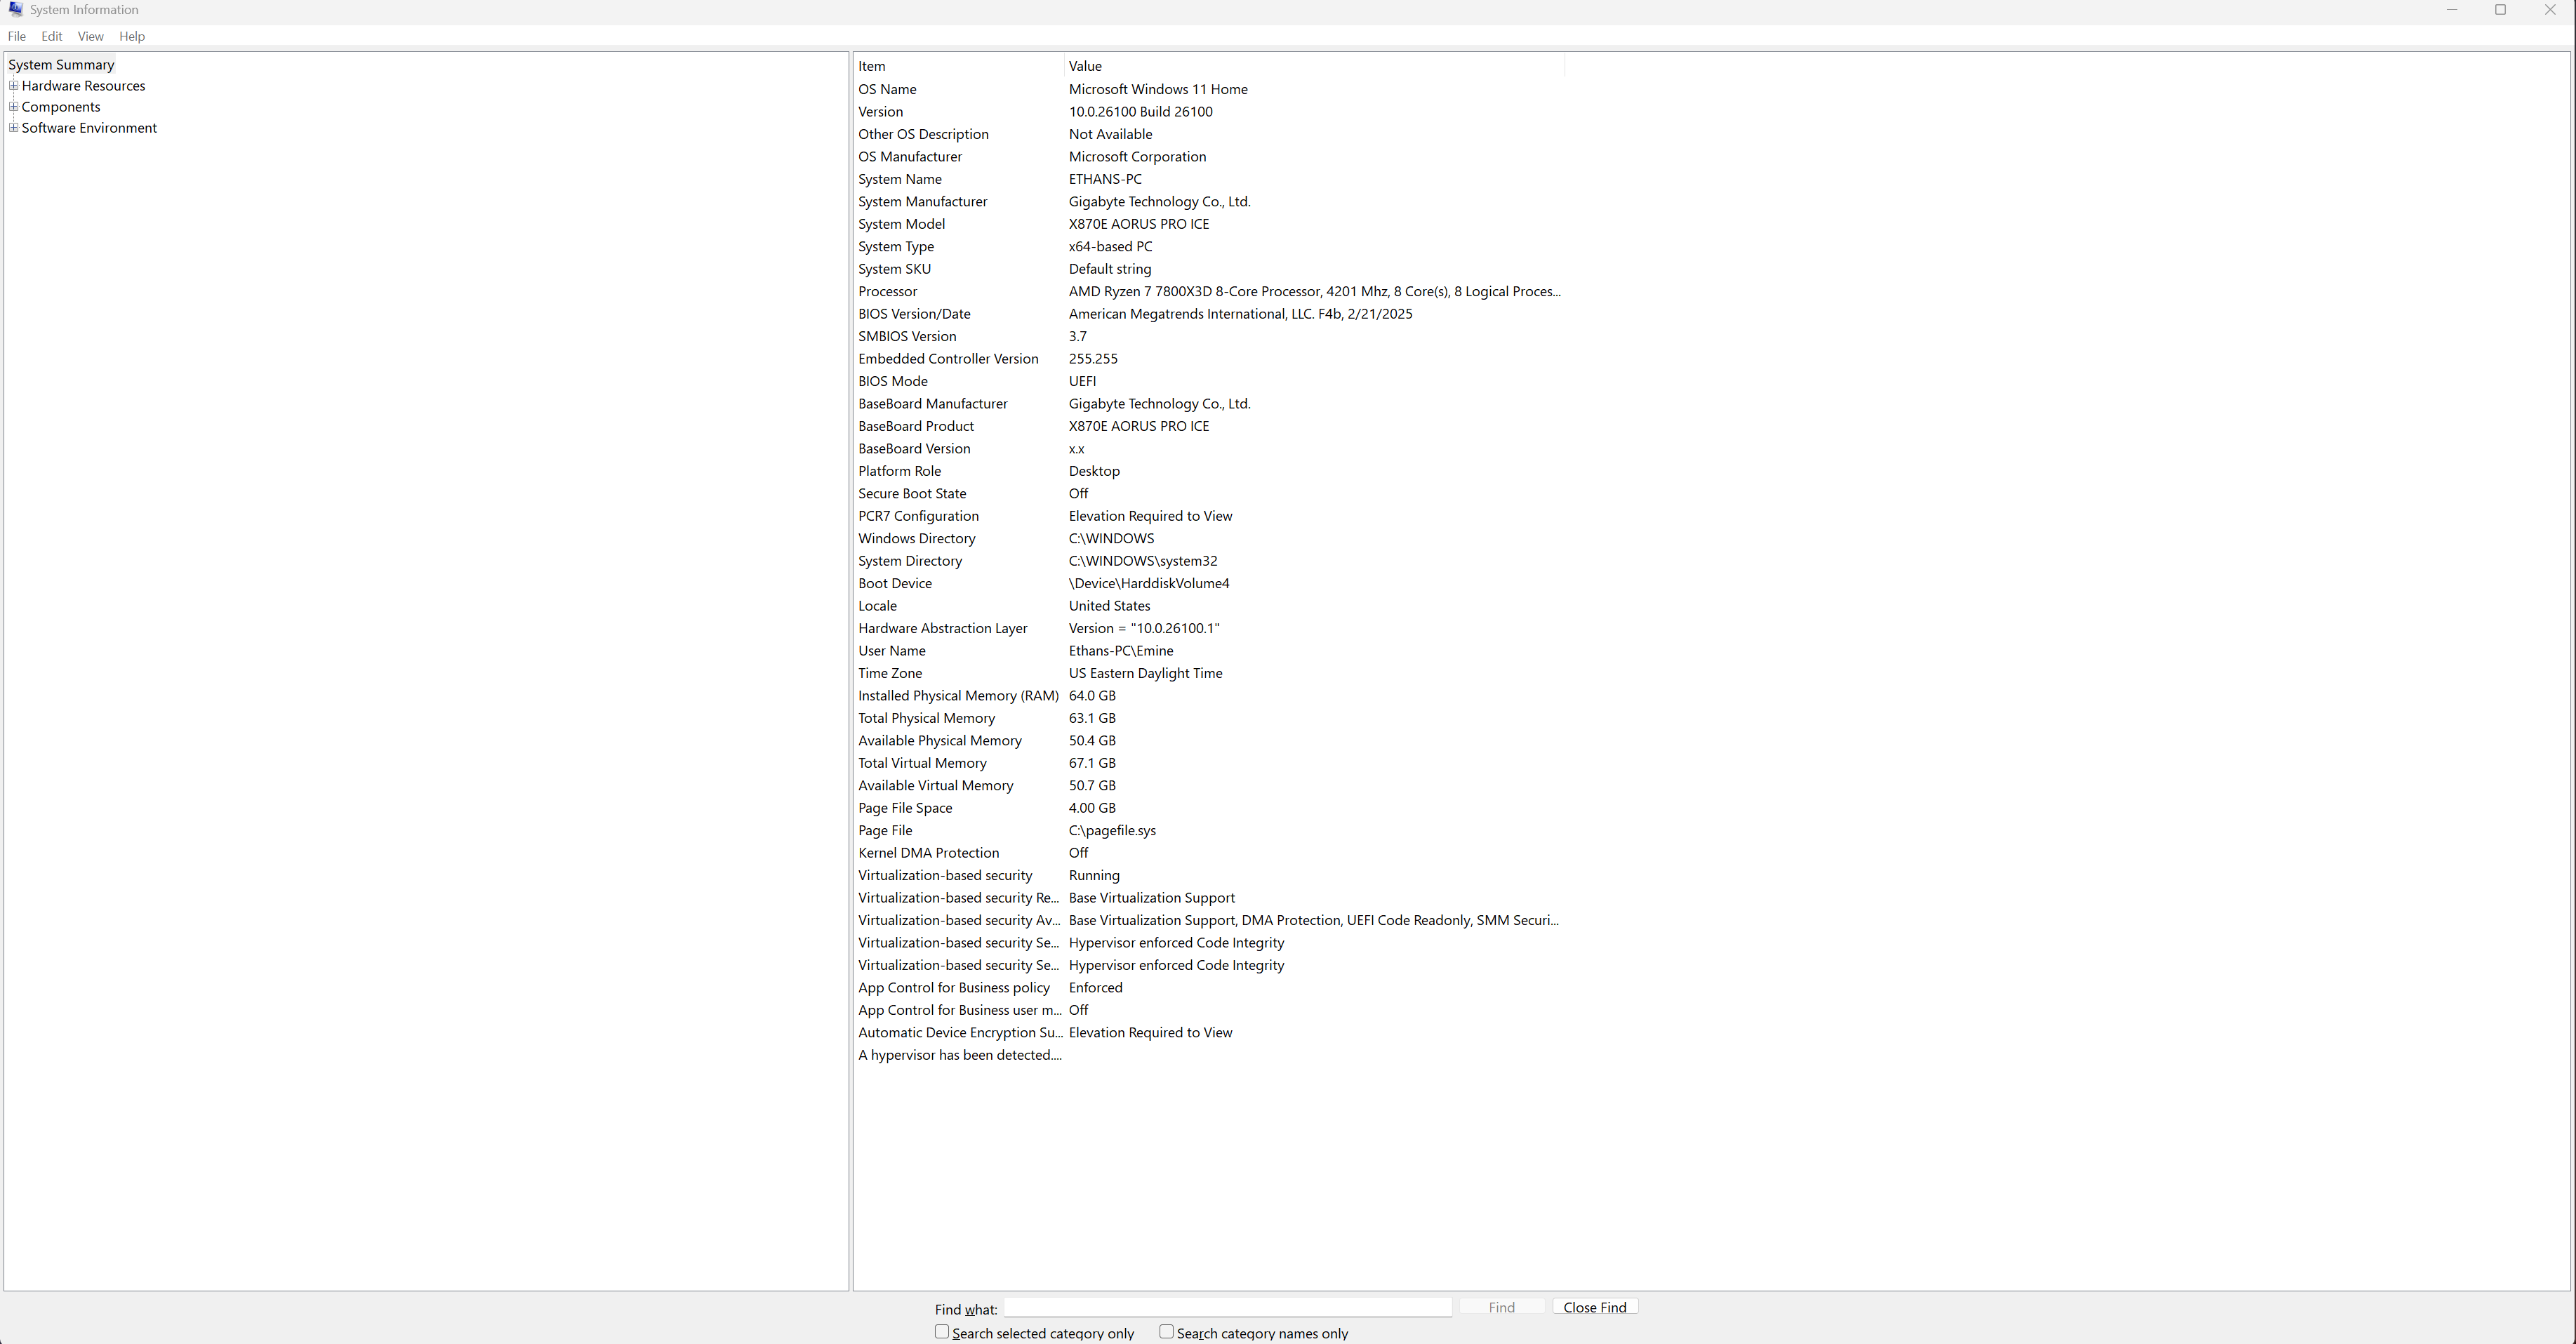This screenshot has height=1344, width=2576.
Task: Select Installed Physical Memory (RAM) row
Action: [x=1209, y=696]
